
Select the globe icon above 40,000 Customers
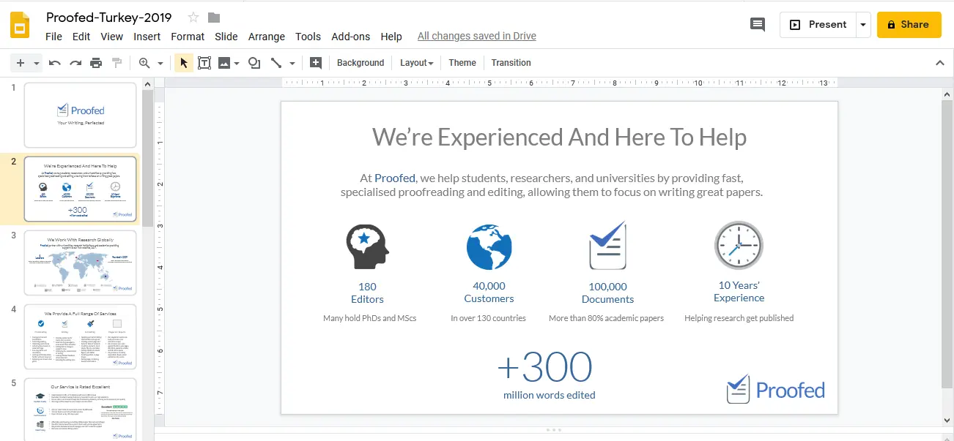[489, 246]
